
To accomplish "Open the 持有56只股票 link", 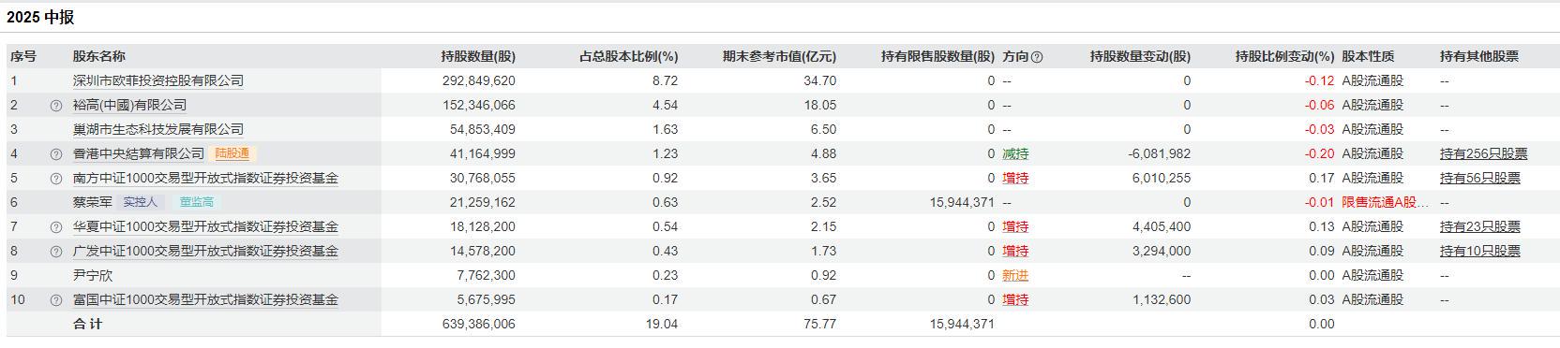I will coord(1480,178).
